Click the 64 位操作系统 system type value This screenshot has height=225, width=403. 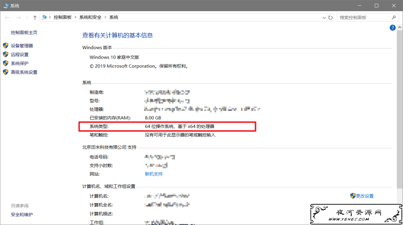click(x=179, y=126)
